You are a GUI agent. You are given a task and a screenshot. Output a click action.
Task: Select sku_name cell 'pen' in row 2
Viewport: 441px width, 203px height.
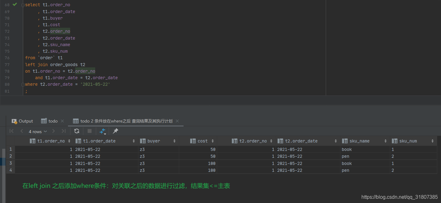click(365, 156)
